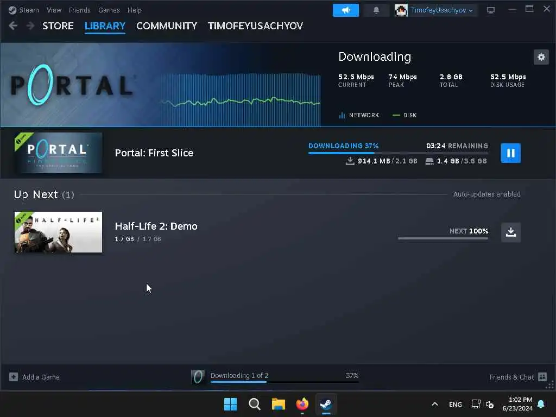The image size is (556, 417).
Task: Click the Steam logo icon in menu bar
Action: pyautogui.click(x=12, y=10)
